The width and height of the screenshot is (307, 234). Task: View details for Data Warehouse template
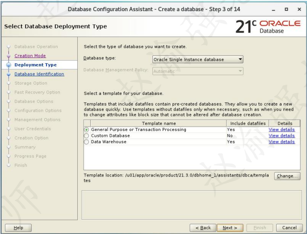282,142
